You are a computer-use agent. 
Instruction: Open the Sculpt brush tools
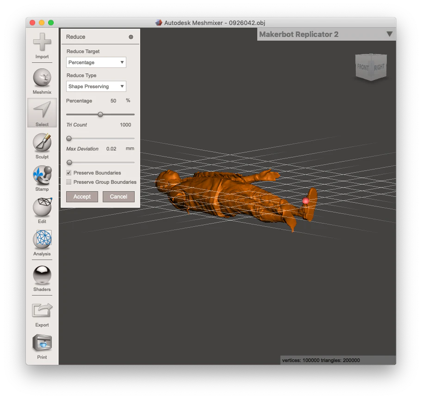42,146
